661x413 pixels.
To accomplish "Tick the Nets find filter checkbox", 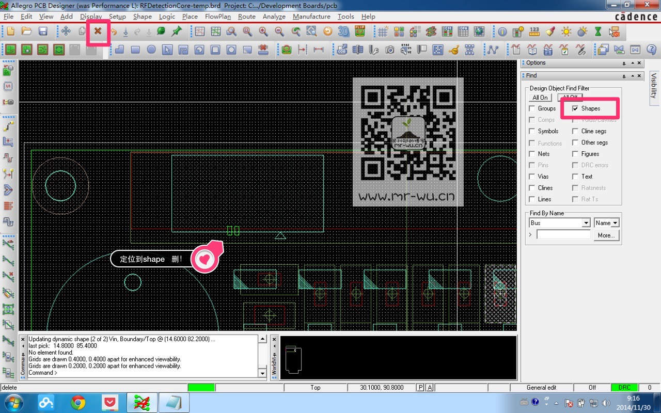I will (532, 154).
